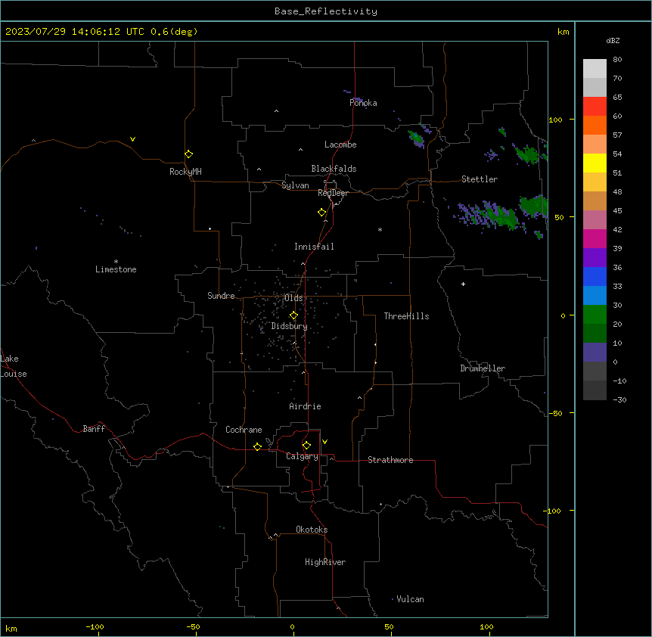Viewport: 652px width, 637px height.
Task: Click the Innisfail city label
Action: [314, 247]
